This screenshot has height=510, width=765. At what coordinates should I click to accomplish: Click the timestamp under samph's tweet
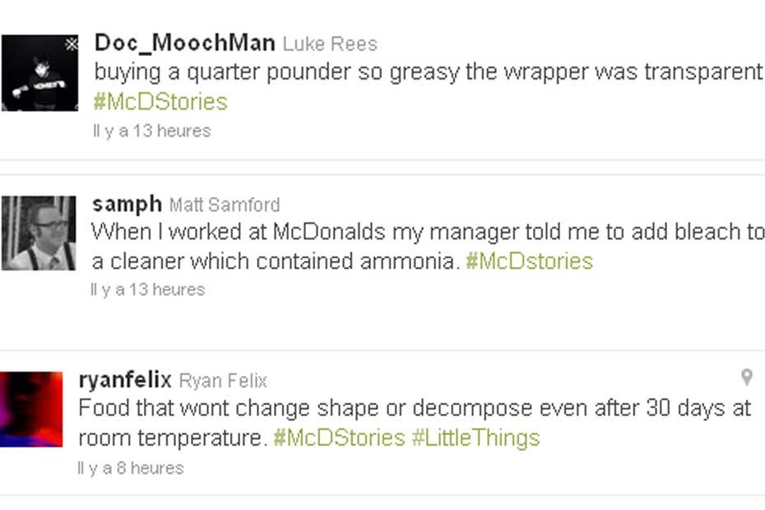148,290
